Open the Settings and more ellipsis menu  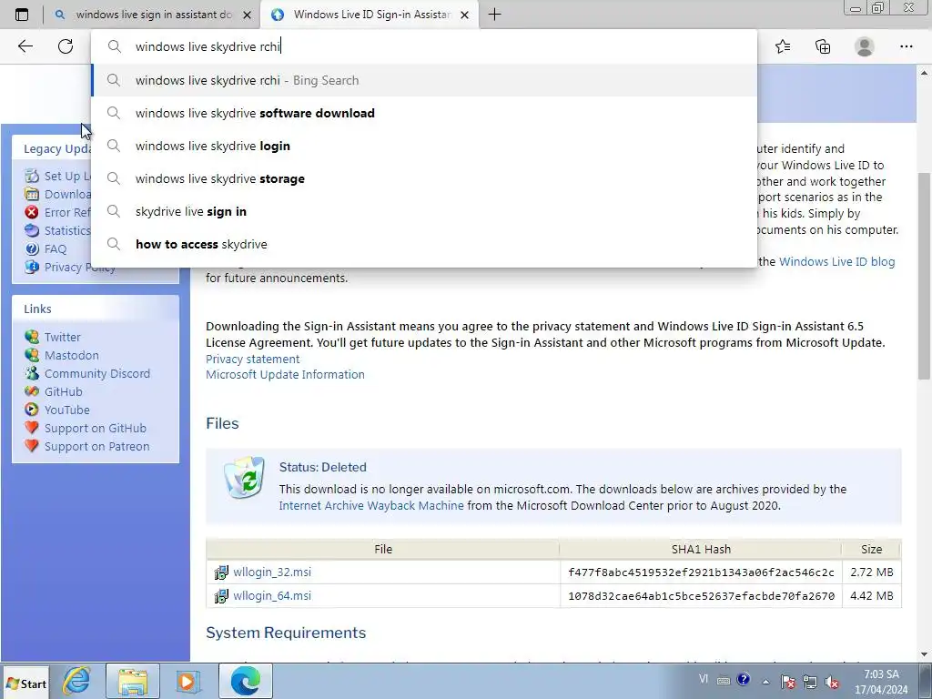point(906,46)
